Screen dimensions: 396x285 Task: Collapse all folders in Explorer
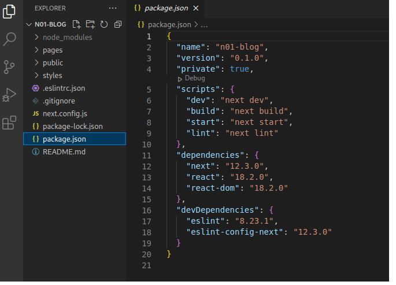pos(118,24)
